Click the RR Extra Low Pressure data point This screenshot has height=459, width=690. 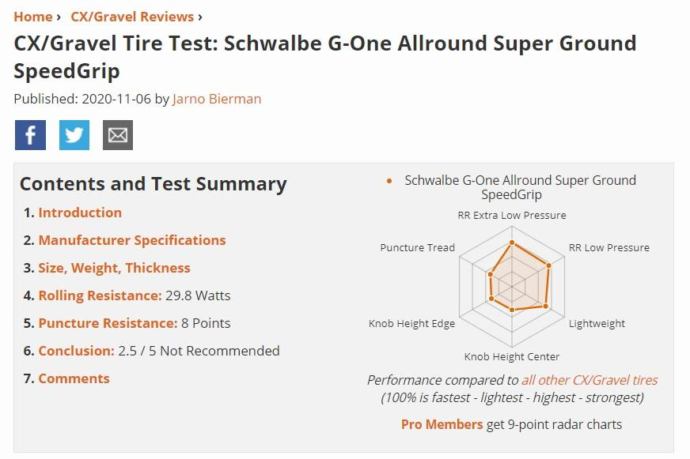click(x=512, y=243)
